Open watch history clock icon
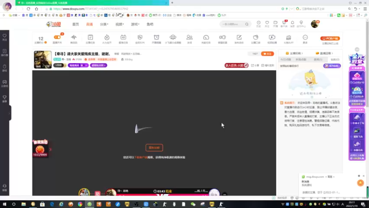 click(259, 23)
